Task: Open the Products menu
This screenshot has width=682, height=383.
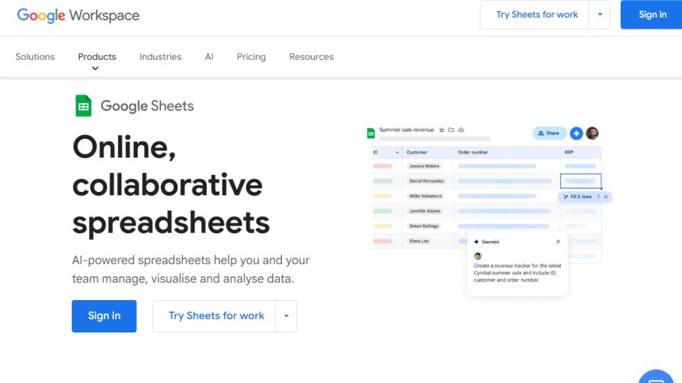Action: pyautogui.click(x=97, y=56)
